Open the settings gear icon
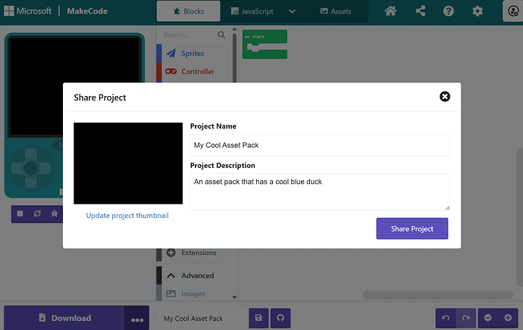523x330 pixels. pyautogui.click(x=478, y=11)
